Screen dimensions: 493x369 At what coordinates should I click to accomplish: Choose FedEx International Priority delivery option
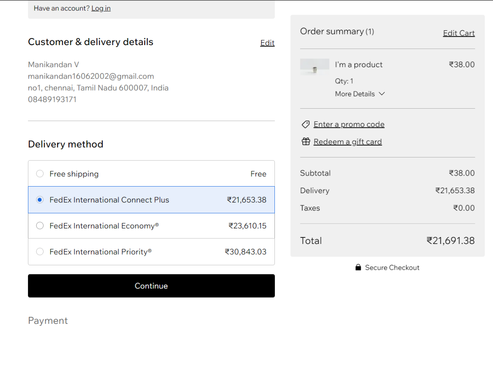point(40,251)
